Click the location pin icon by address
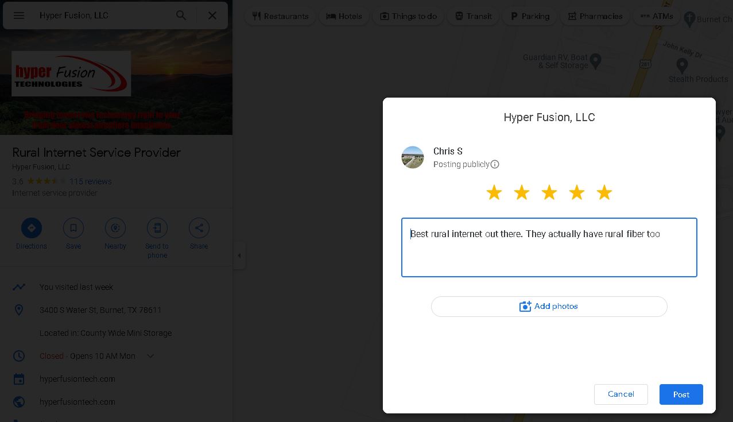This screenshot has width=733, height=422. [19, 310]
